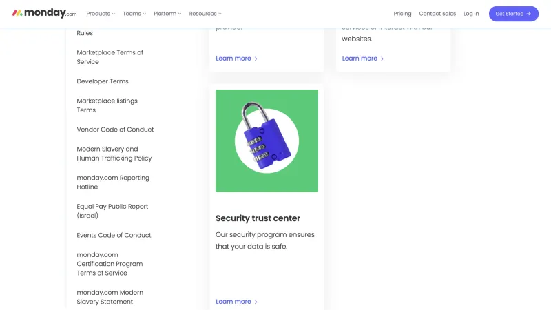
Task: Click the arrow icon in Get Started button
Action: click(x=528, y=14)
